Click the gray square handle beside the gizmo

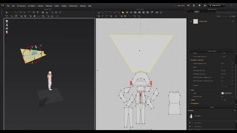coord(41,45)
